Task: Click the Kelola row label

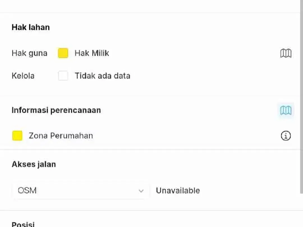Action: click(23, 76)
